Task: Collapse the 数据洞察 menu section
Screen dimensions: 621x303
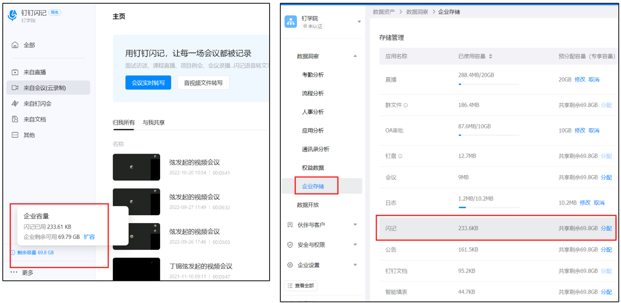Action: (355, 56)
